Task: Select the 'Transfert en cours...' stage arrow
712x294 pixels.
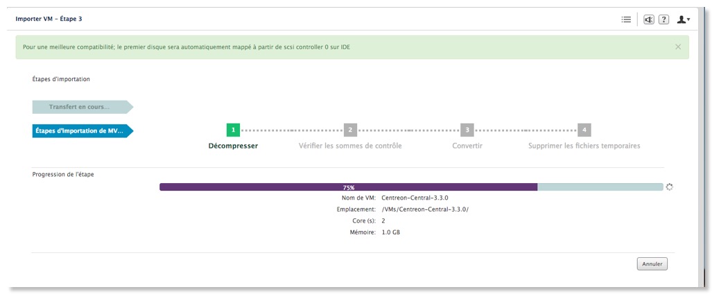Action: coord(83,107)
